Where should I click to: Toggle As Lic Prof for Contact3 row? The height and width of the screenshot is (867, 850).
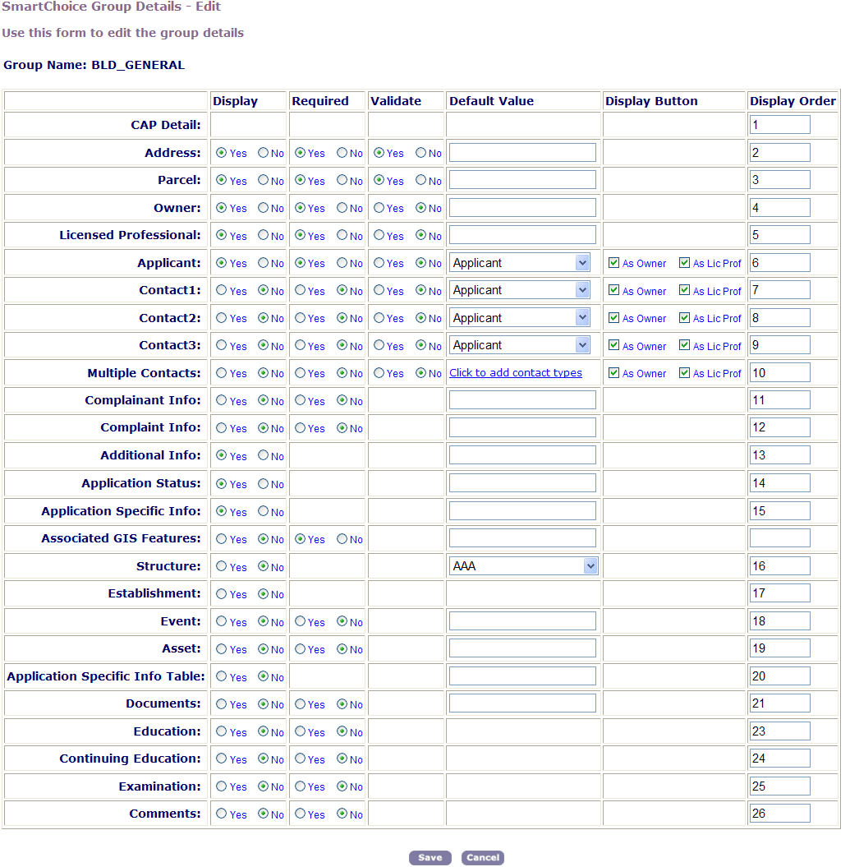point(684,345)
